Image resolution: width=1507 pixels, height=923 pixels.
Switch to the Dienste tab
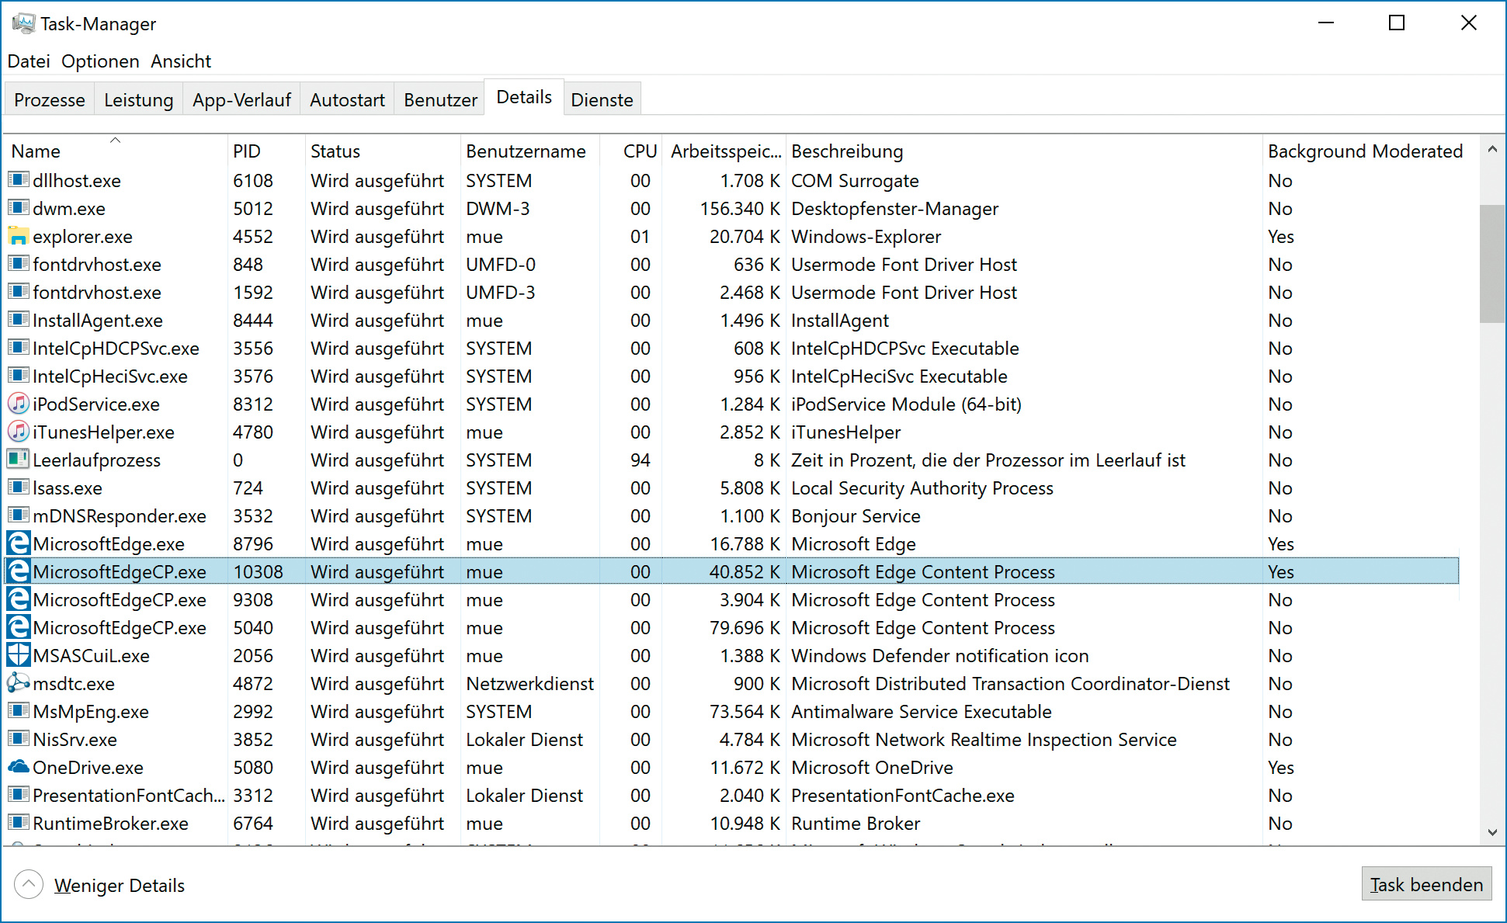coord(602,100)
